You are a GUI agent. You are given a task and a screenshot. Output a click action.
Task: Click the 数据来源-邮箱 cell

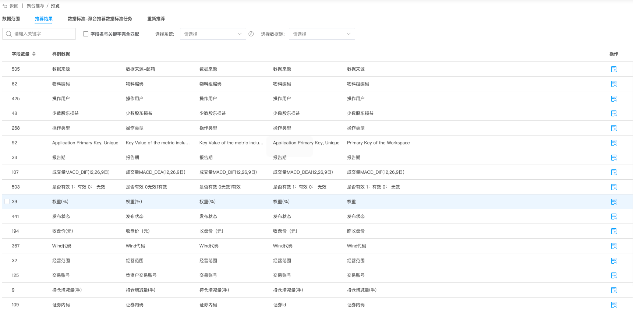(x=140, y=69)
